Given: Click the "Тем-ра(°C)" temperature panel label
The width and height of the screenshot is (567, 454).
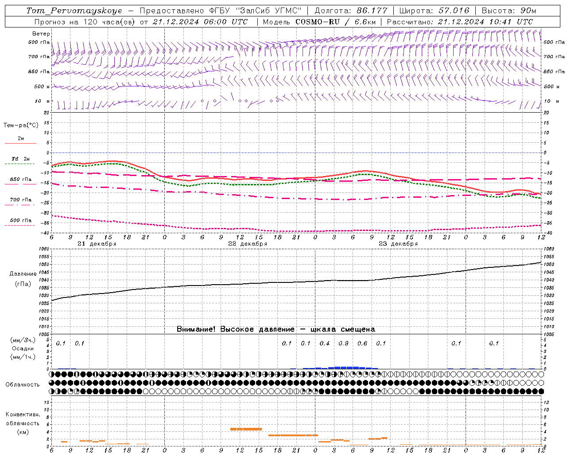Looking at the screenshot, I should (21, 125).
